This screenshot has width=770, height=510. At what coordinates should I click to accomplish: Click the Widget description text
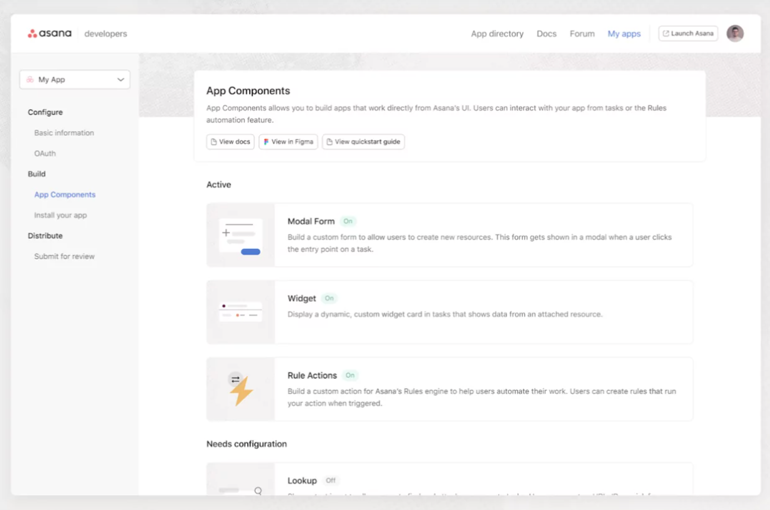(x=445, y=314)
